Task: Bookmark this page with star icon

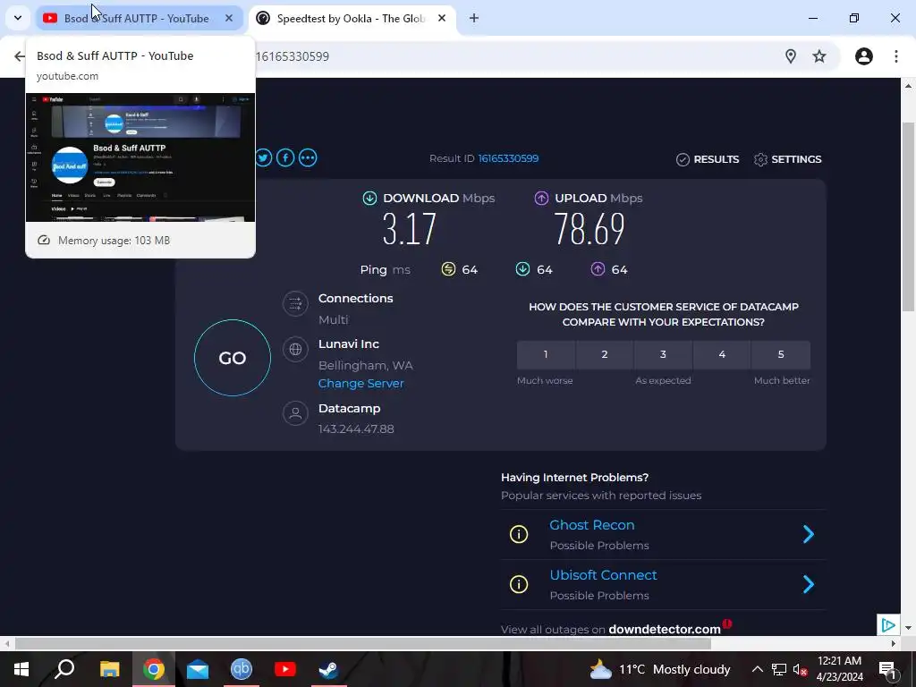Action: click(819, 56)
